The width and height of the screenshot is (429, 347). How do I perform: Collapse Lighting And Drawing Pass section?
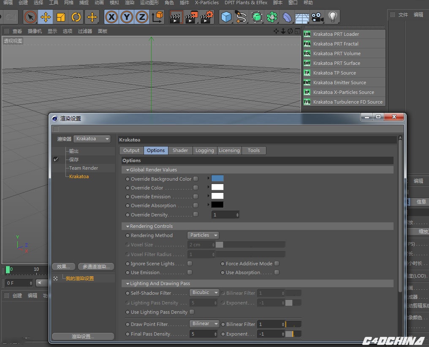click(x=128, y=284)
